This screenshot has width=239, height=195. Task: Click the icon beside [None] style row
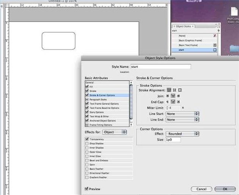215,36
